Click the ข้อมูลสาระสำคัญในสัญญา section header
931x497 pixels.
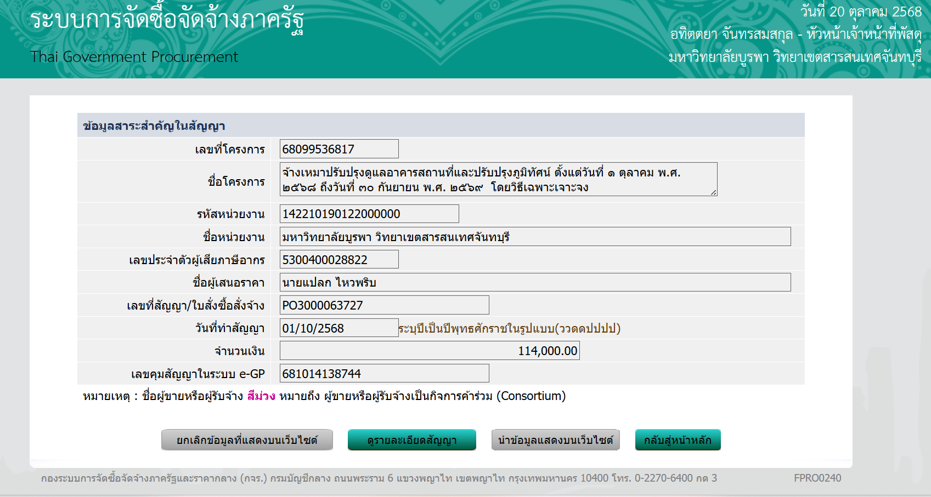154,126
